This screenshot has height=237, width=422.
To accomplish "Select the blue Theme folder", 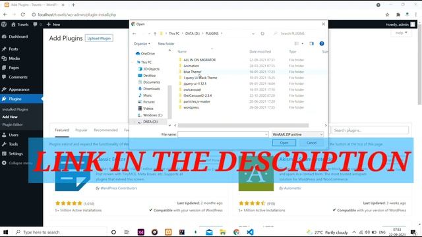I will click(x=192, y=72).
